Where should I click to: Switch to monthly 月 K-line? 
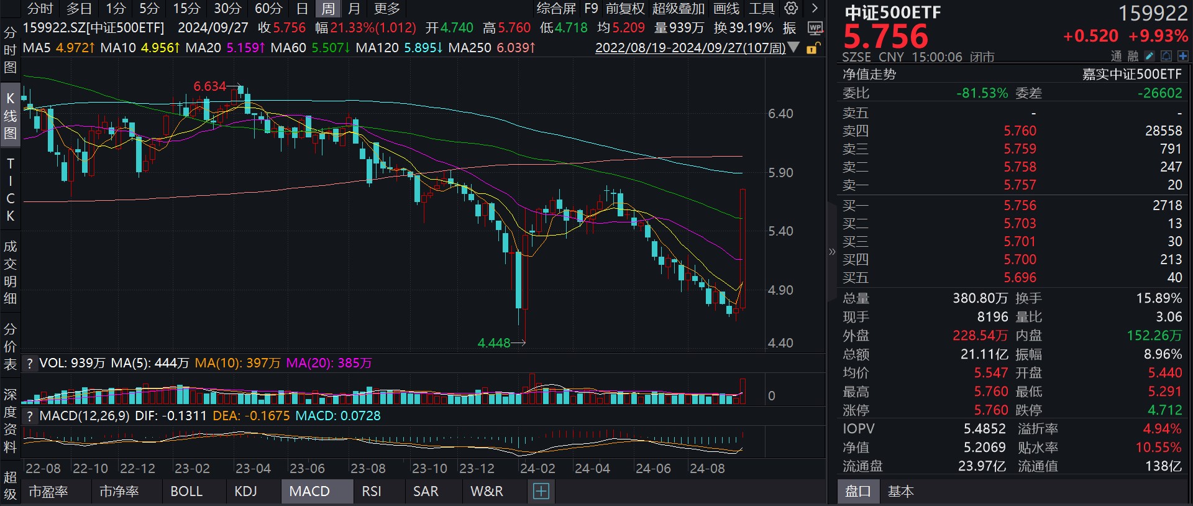click(354, 9)
